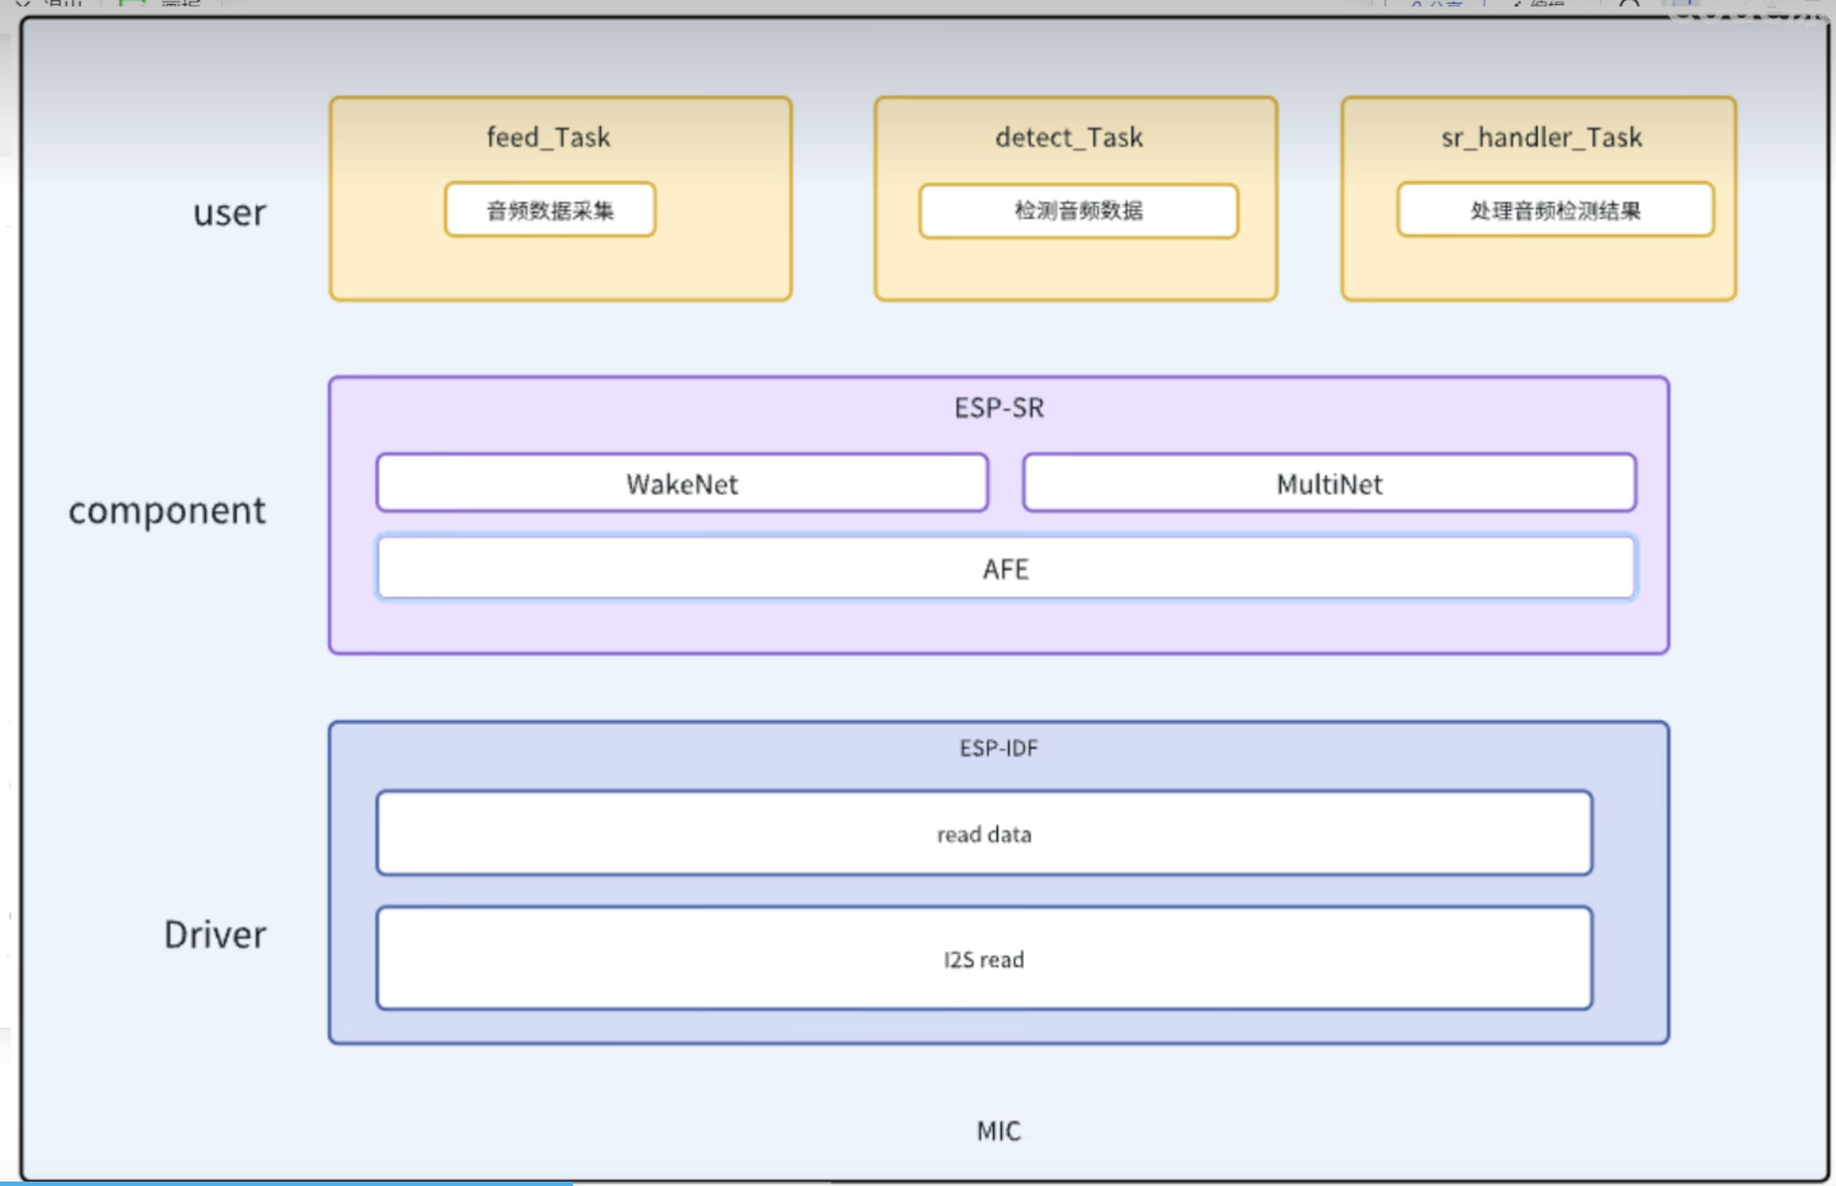Select the WakeNet block
The height and width of the screenshot is (1186, 1836).
[682, 483]
